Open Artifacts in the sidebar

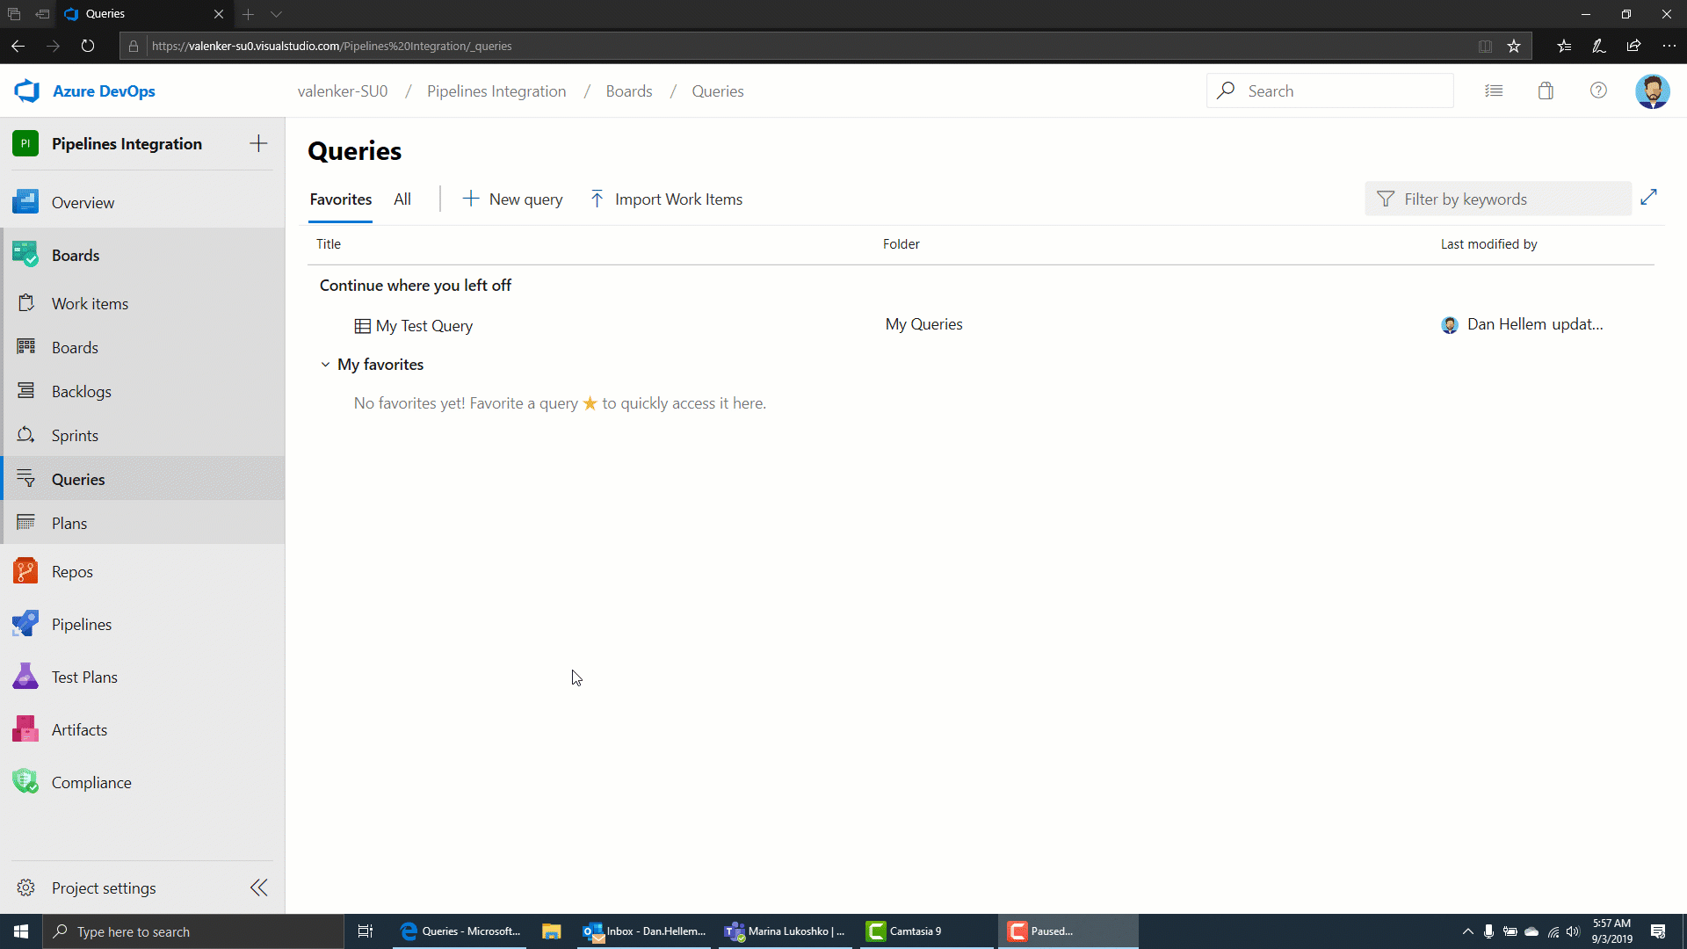79,730
